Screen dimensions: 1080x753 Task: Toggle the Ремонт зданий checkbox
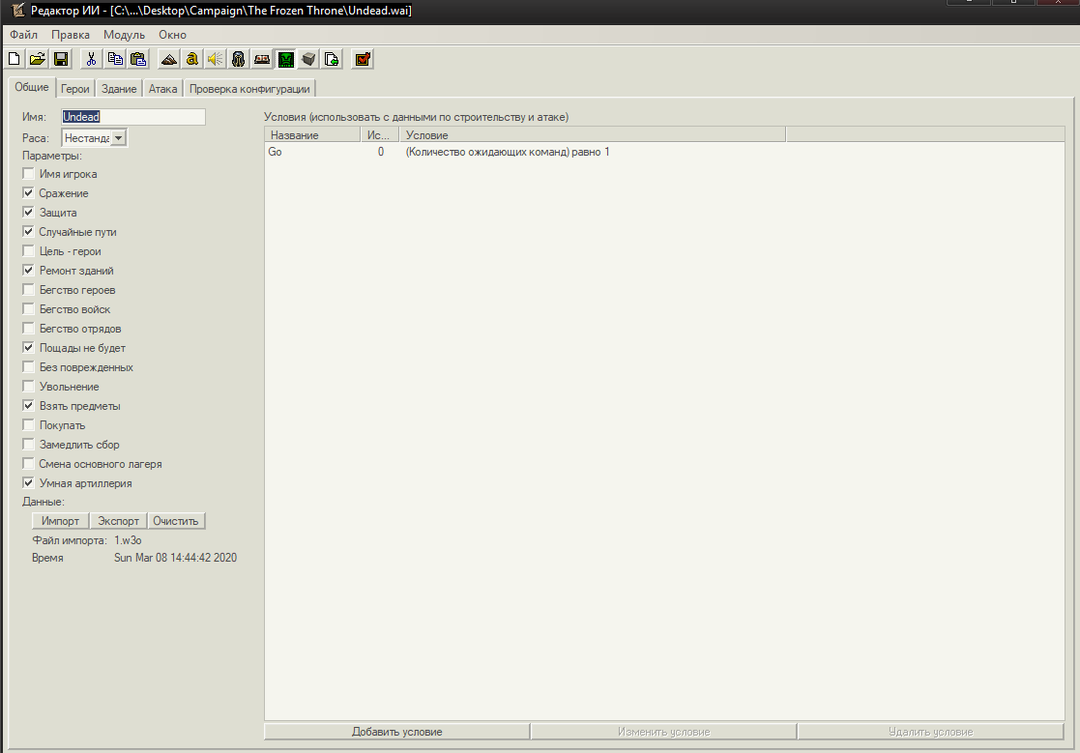pos(28,270)
